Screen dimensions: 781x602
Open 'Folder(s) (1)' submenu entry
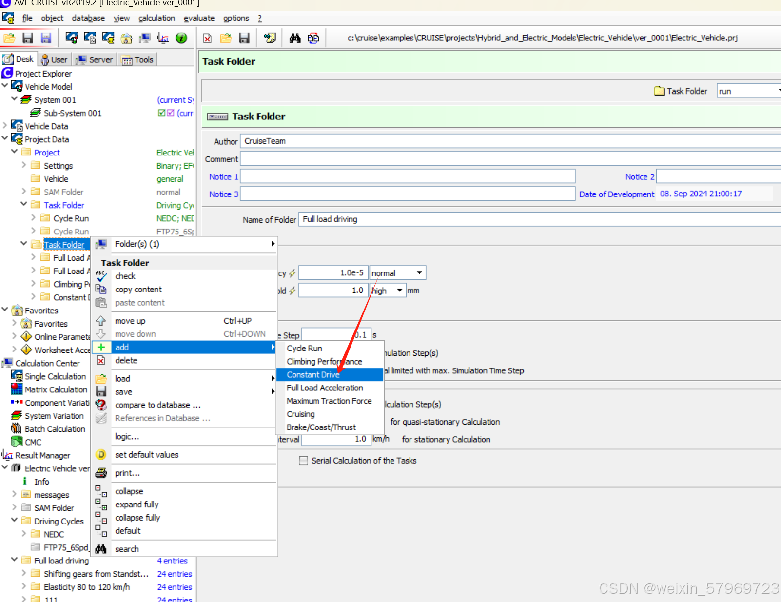tap(185, 244)
